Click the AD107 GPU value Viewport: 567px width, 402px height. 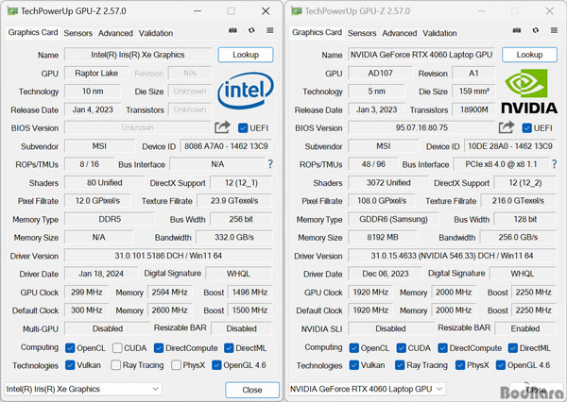(x=381, y=73)
